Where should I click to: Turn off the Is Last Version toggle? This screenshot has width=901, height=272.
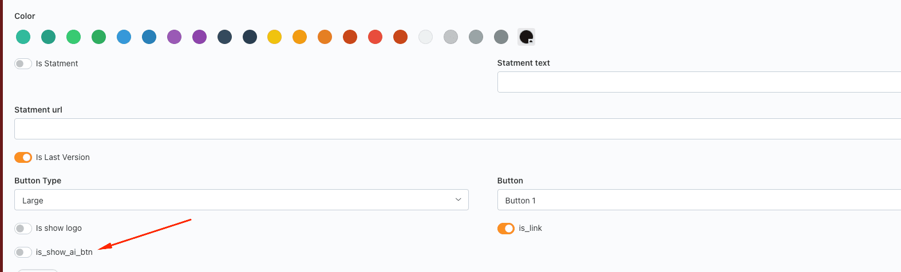pyautogui.click(x=23, y=157)
